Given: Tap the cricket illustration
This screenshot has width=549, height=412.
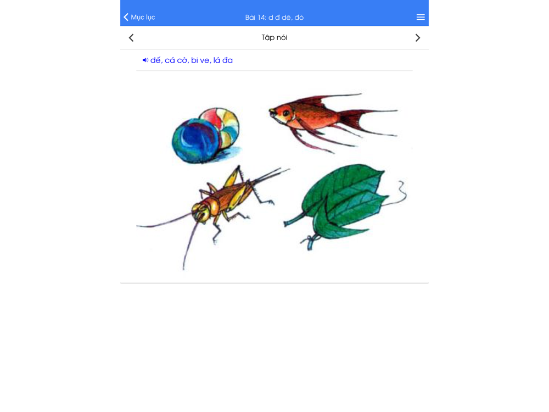Looking at the screenshot, I should pos(214,210).
